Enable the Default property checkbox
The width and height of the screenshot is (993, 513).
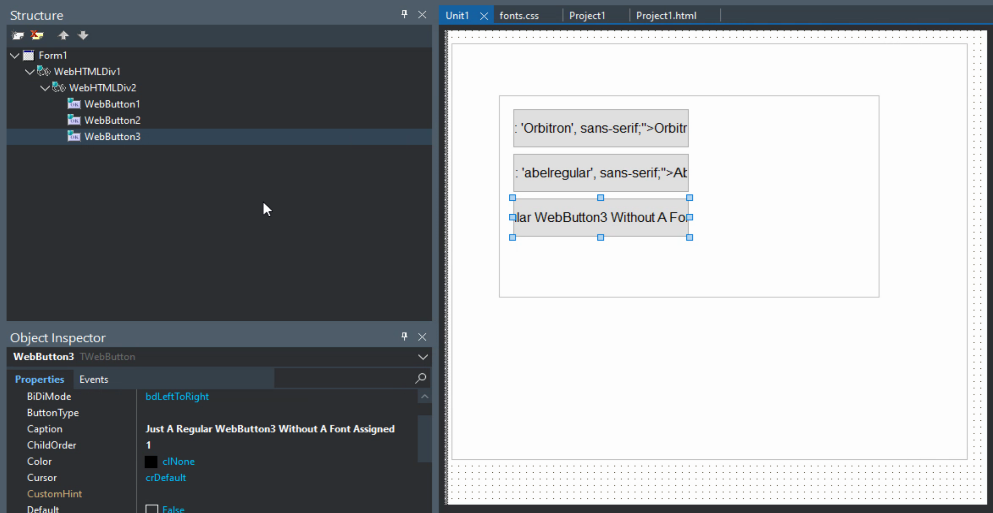[151, 509]
